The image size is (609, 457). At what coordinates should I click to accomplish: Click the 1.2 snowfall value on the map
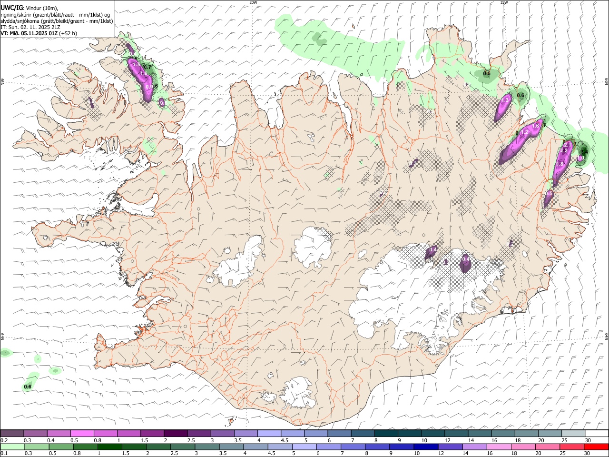click(524, 132)
